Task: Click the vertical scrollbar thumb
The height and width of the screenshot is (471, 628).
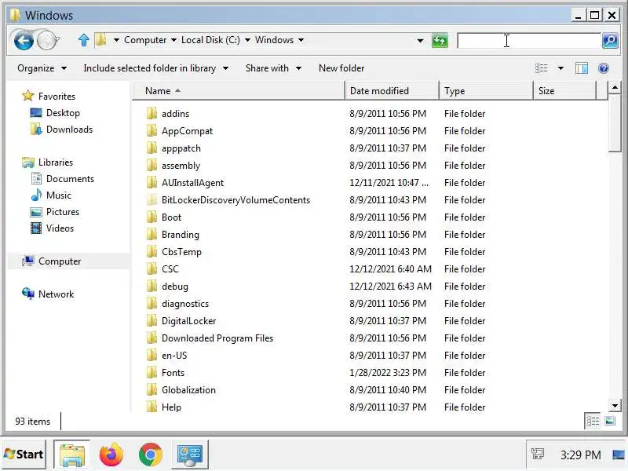Action: point(615,123)
